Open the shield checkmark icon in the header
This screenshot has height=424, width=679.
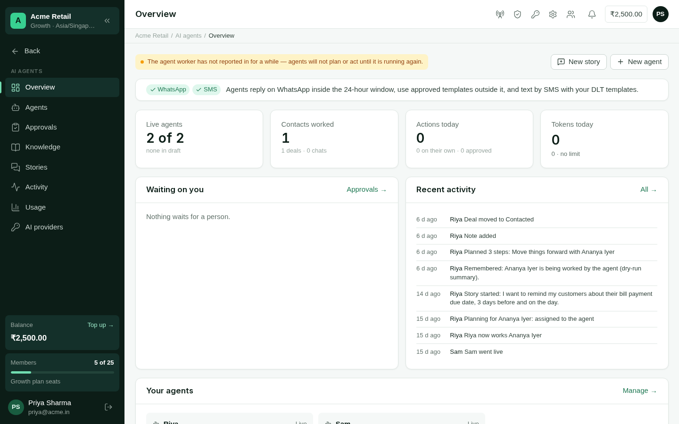point(517,14)
